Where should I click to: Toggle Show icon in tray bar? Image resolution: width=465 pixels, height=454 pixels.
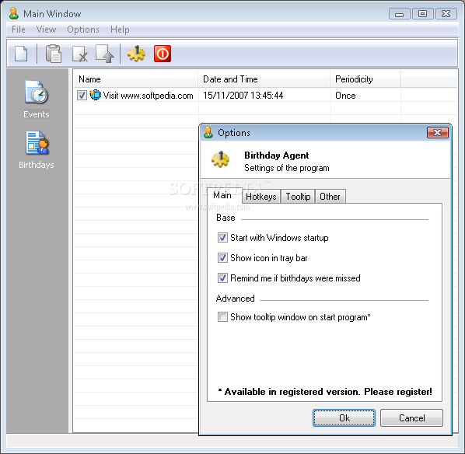tap(222, 257)
